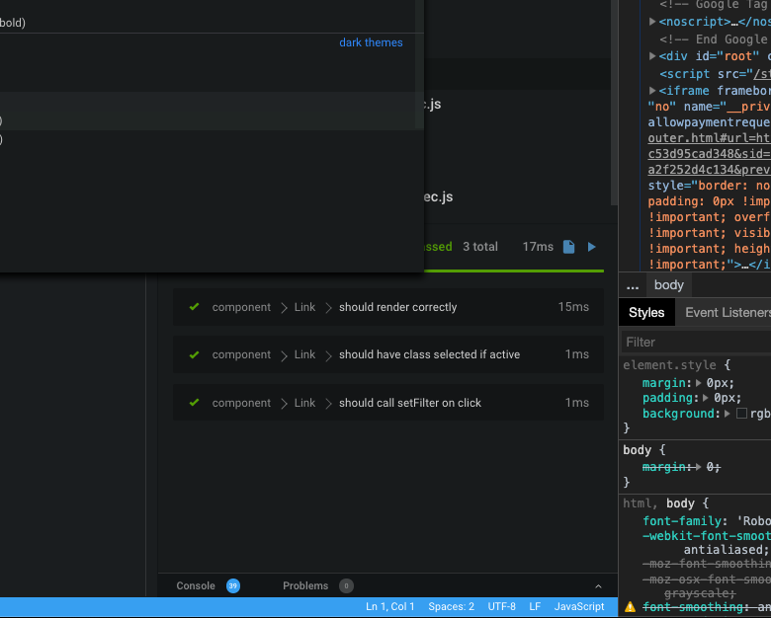The height and width of the screenshot is (618, 771).
Task: Click the warning icon beside font-smoothing
Action: pos(630,607)
